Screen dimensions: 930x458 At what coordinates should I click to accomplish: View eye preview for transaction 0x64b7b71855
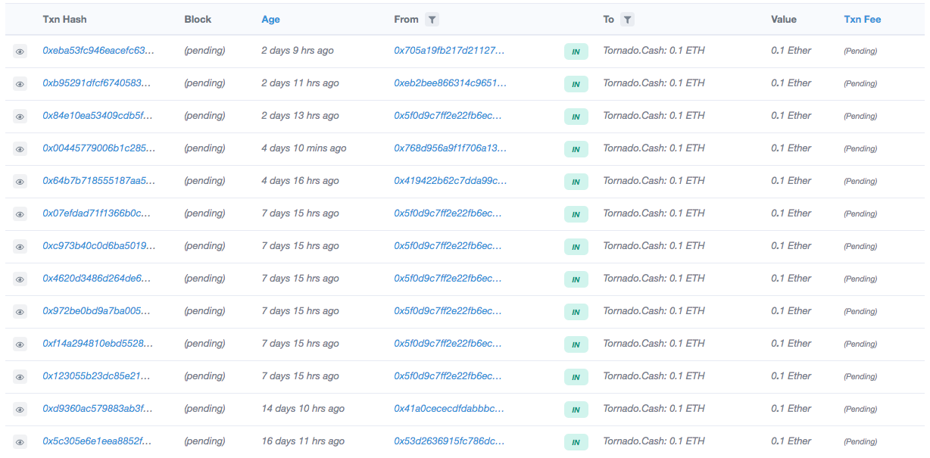pos(20,182)
